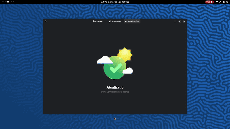Open the clock and calendar menu

119,2
